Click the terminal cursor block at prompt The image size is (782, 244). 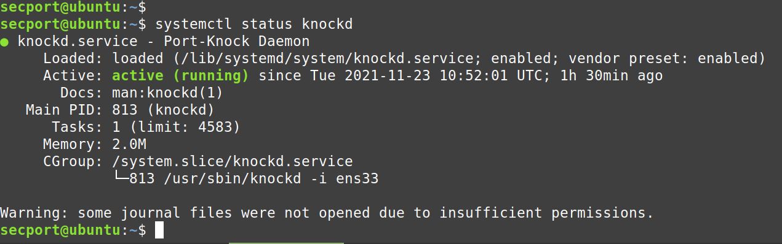tap(159, 230)
